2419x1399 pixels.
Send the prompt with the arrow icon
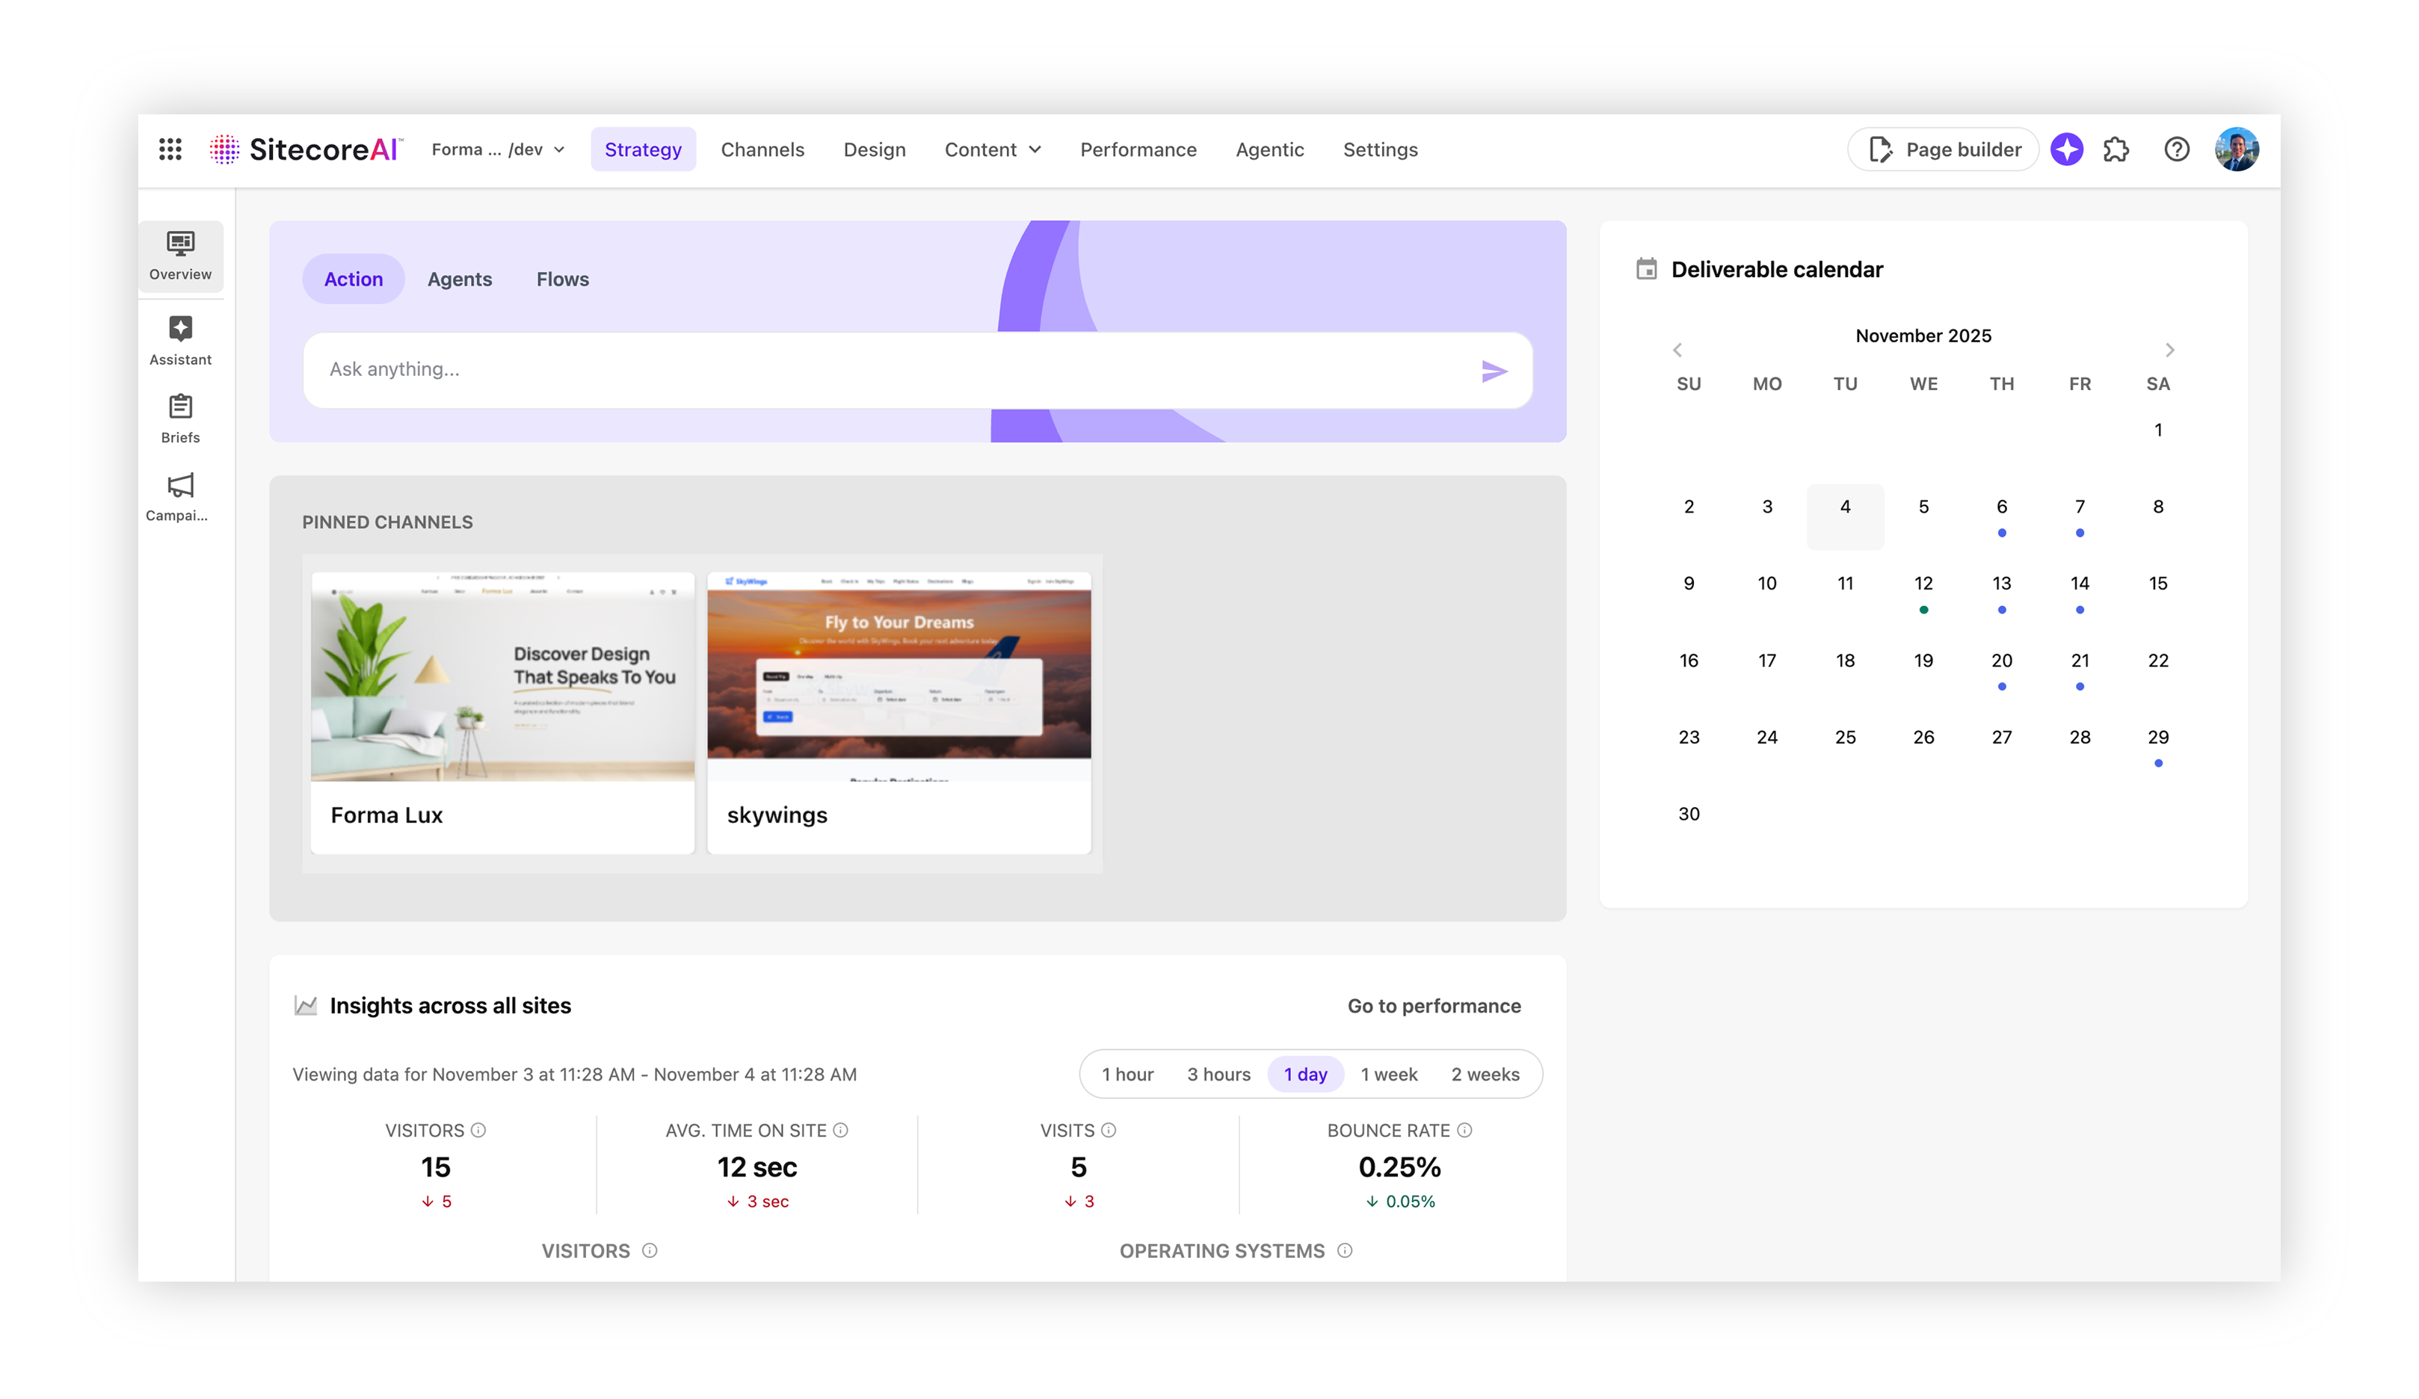(1494, 371)
